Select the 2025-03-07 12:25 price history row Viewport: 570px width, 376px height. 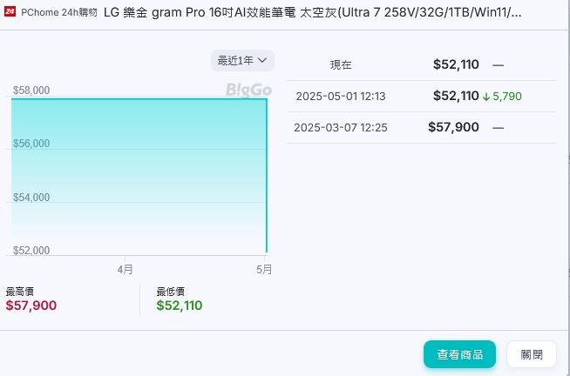tap(421, 127)
